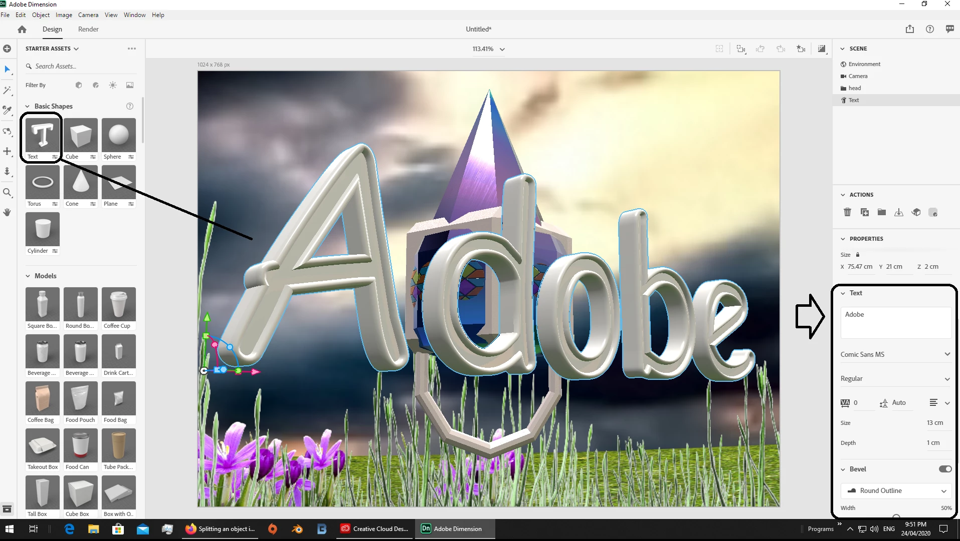Open the Window menu
This screenshot has width=960, height=541.
pos(134,15)
